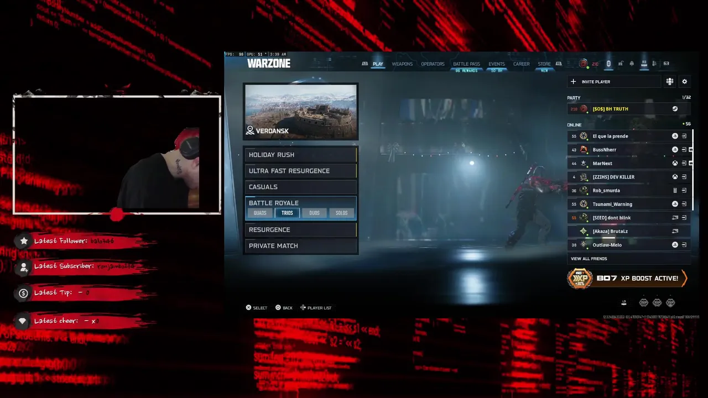Pick Quads squad size

click(260, 213)
